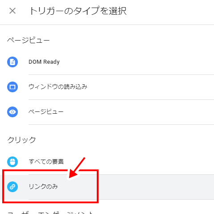Viewport: 214px width, 214px height.
Task: Close the trigger type selection panel
Action: pos(12,11)
